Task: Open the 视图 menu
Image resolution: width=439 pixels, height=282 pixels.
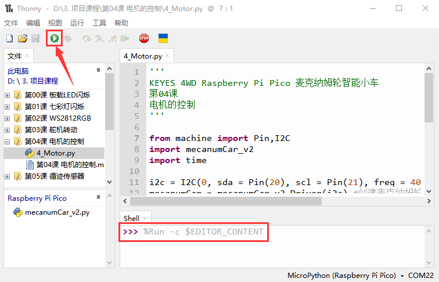Action: pyautogui.click(x=55, y=23)
